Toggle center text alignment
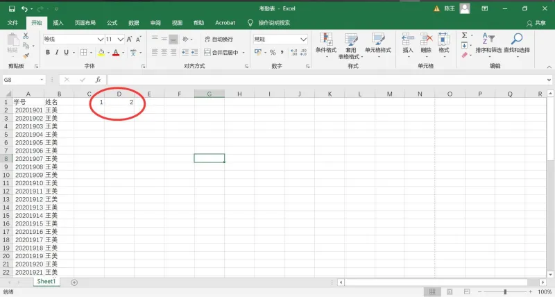The height and width of the screenshot is (297, 555). pyautogui.click(x=164, y=52)
